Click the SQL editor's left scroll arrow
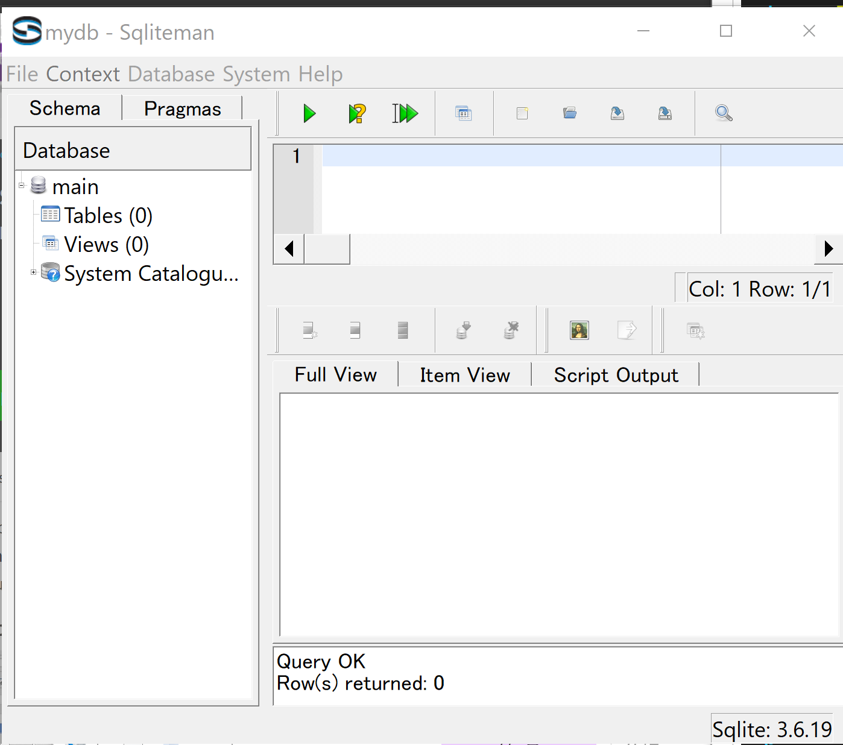 coord(289,249)
